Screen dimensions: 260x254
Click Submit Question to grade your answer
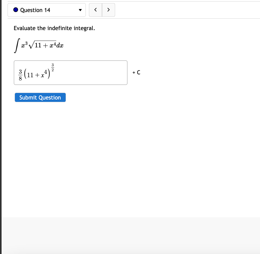pos(40,97)
